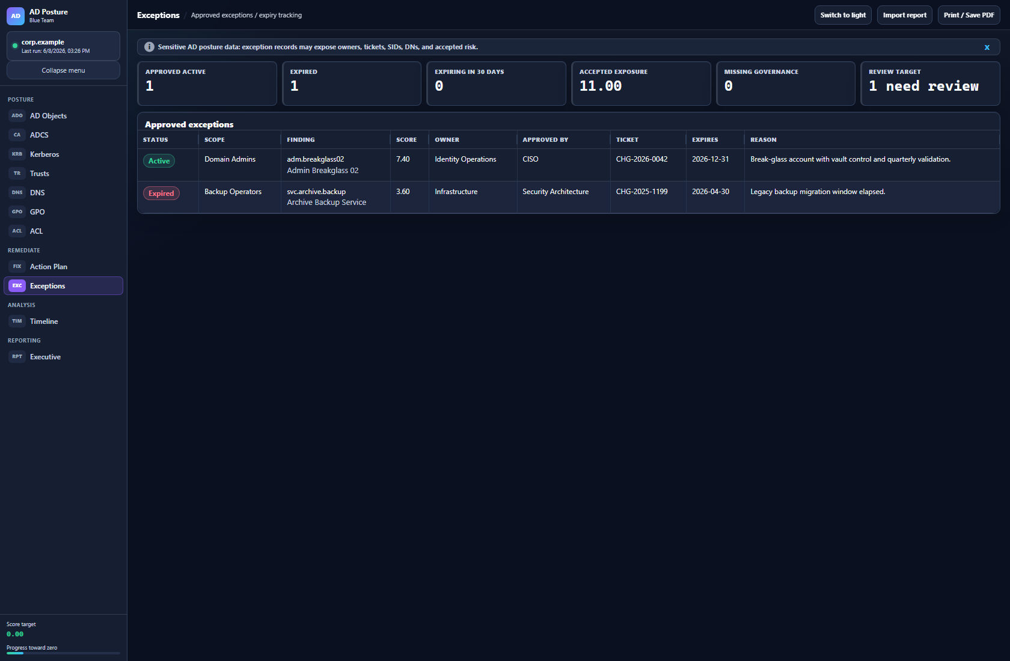Click the Score target value 0.00
The image size is (1010, 661).
[x=15, y=634]
